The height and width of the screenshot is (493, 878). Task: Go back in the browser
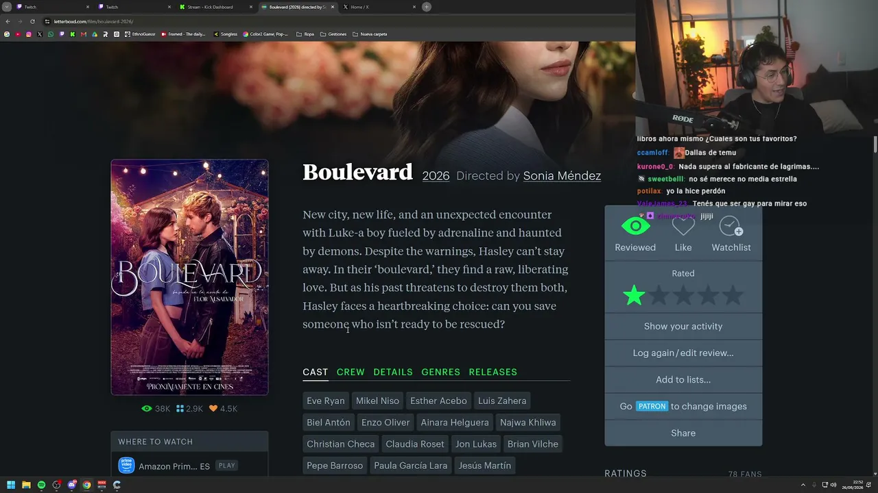click(8, 21)
